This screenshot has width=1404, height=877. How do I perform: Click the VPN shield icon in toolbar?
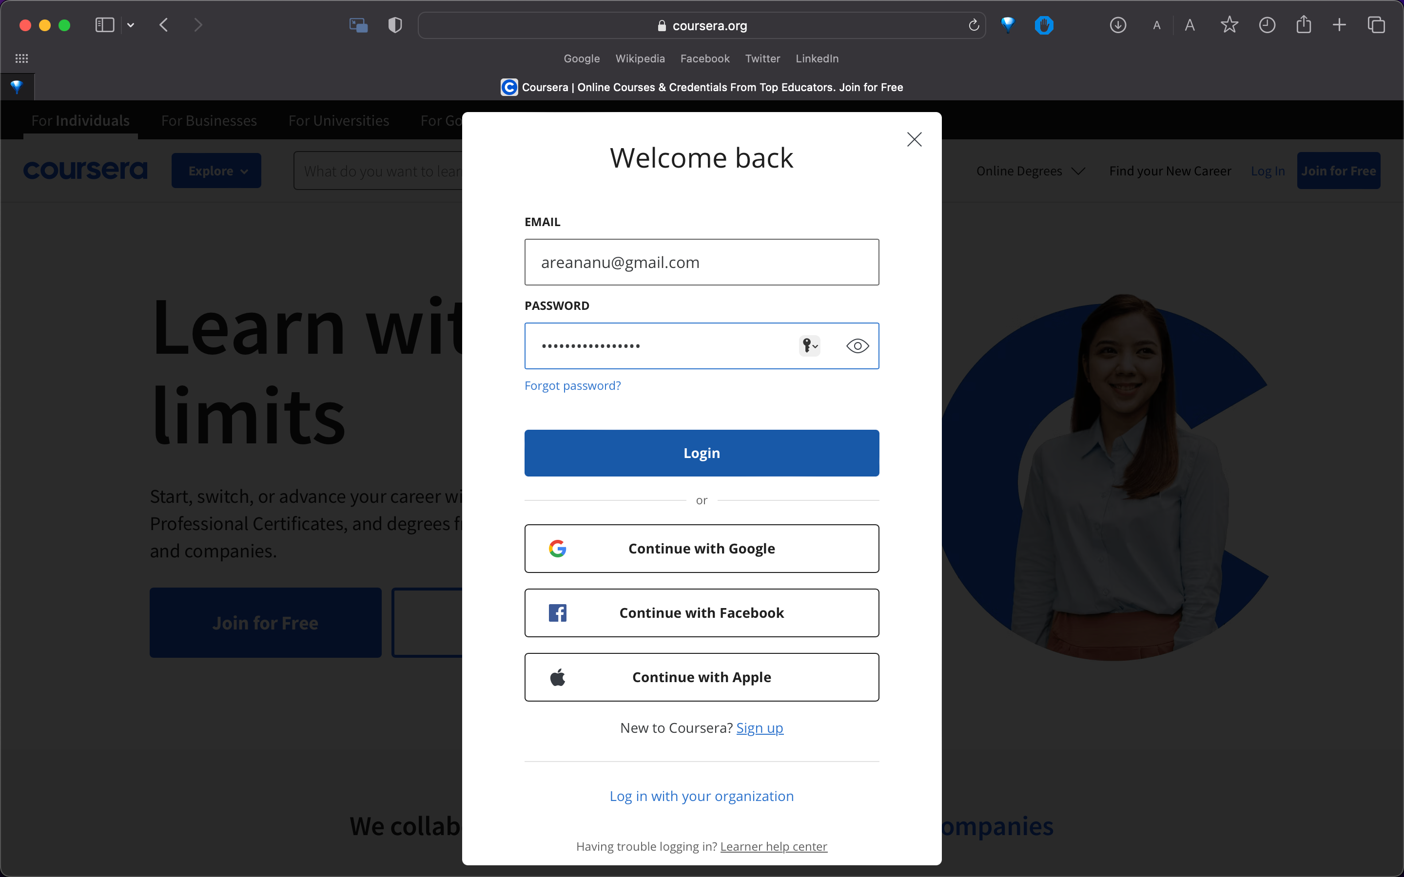coord(394,25)
